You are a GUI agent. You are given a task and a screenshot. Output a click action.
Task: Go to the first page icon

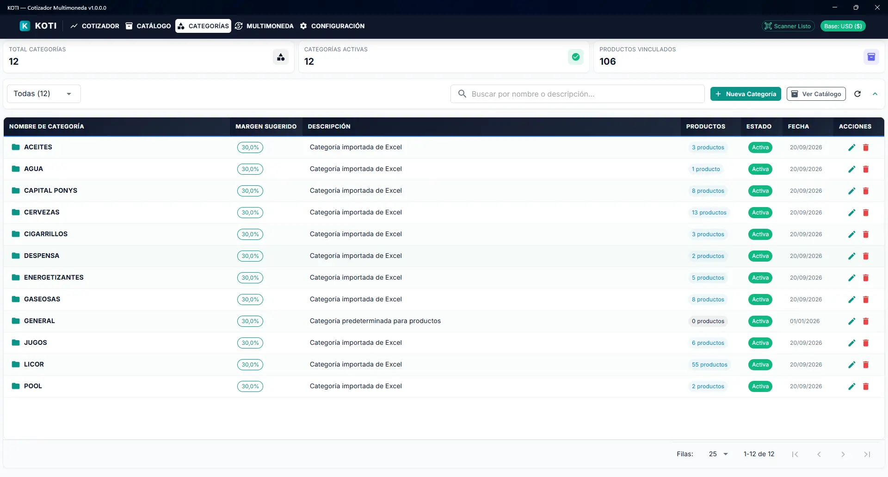pos(795,454)
